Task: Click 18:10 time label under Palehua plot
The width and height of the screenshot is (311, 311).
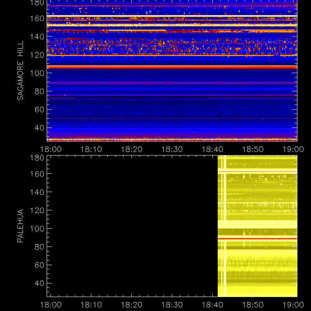Action: click(x=91, y=305)
